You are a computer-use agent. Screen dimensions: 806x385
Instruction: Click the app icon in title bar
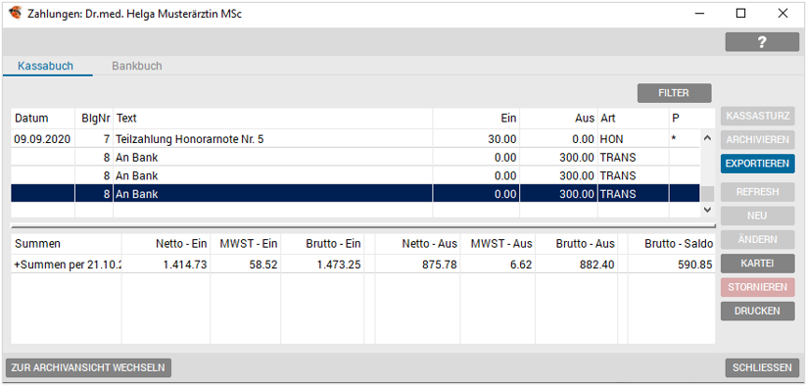pyautogui.click(x=16, y=13)
